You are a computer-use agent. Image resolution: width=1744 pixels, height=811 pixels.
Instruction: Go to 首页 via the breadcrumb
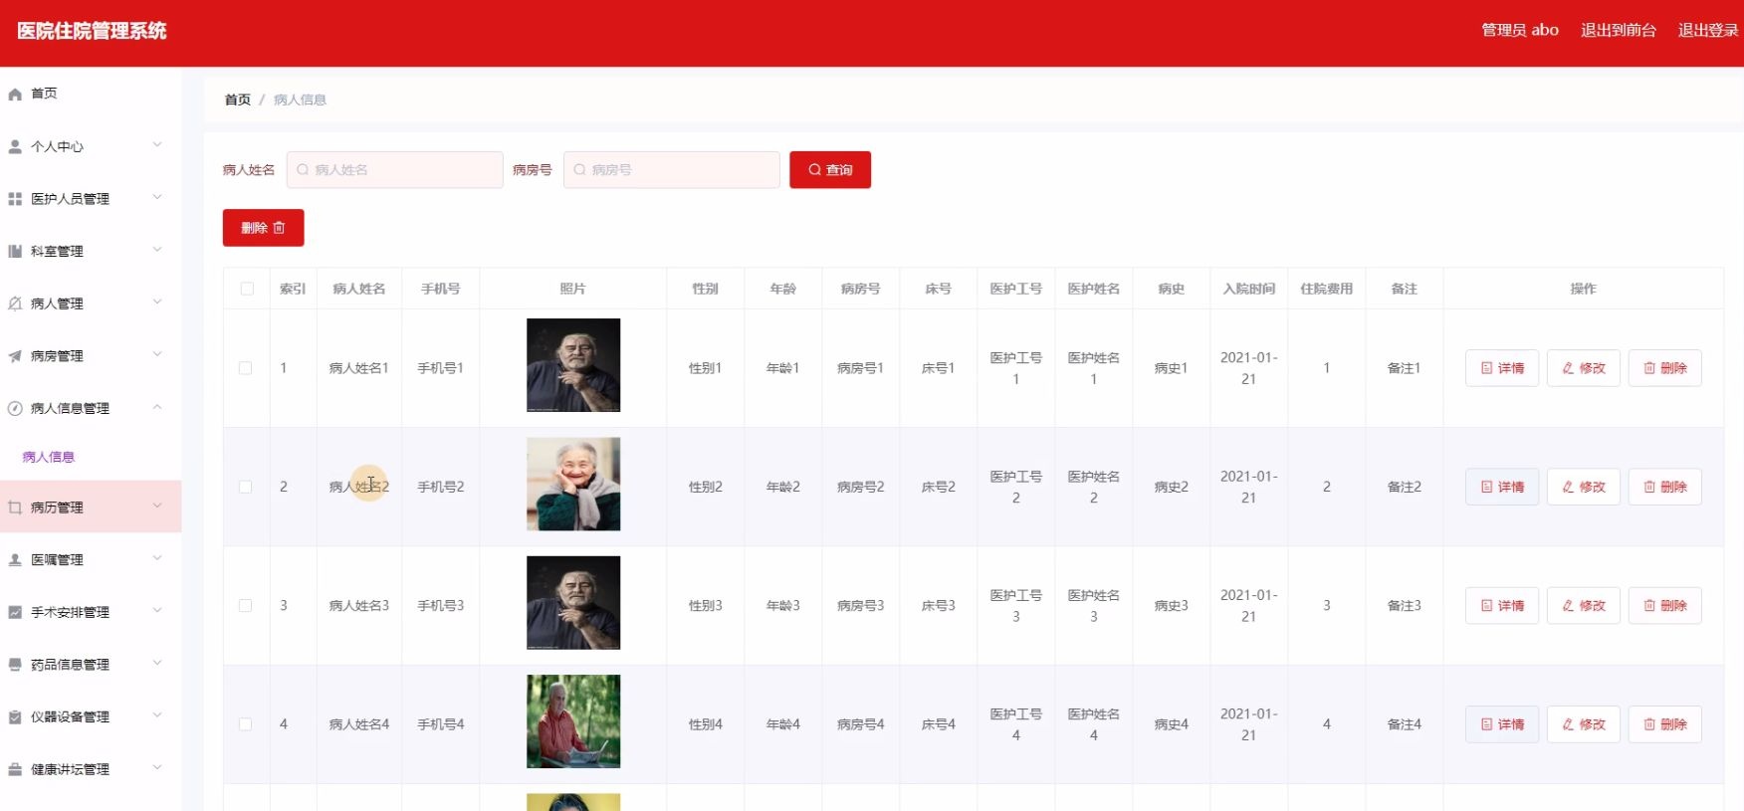(238, 100)
